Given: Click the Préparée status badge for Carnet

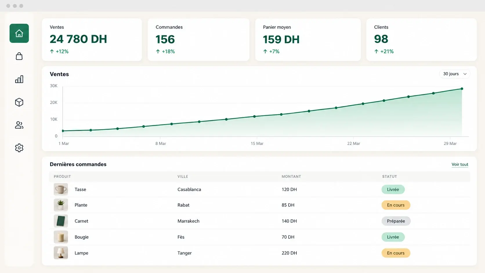Looking at the screenshot, I should coord(396,221).
